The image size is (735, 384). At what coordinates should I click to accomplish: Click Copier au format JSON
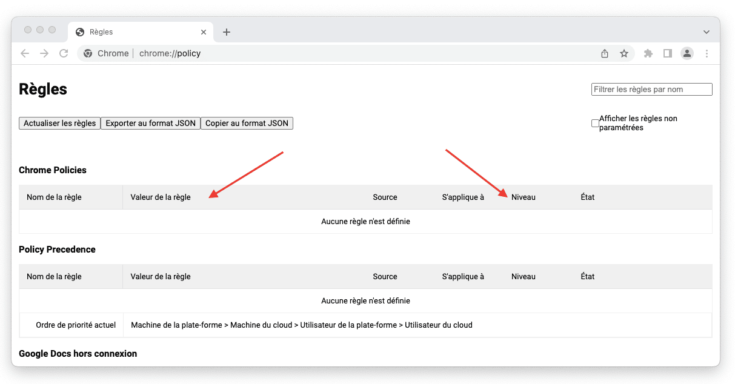[247, 124]
